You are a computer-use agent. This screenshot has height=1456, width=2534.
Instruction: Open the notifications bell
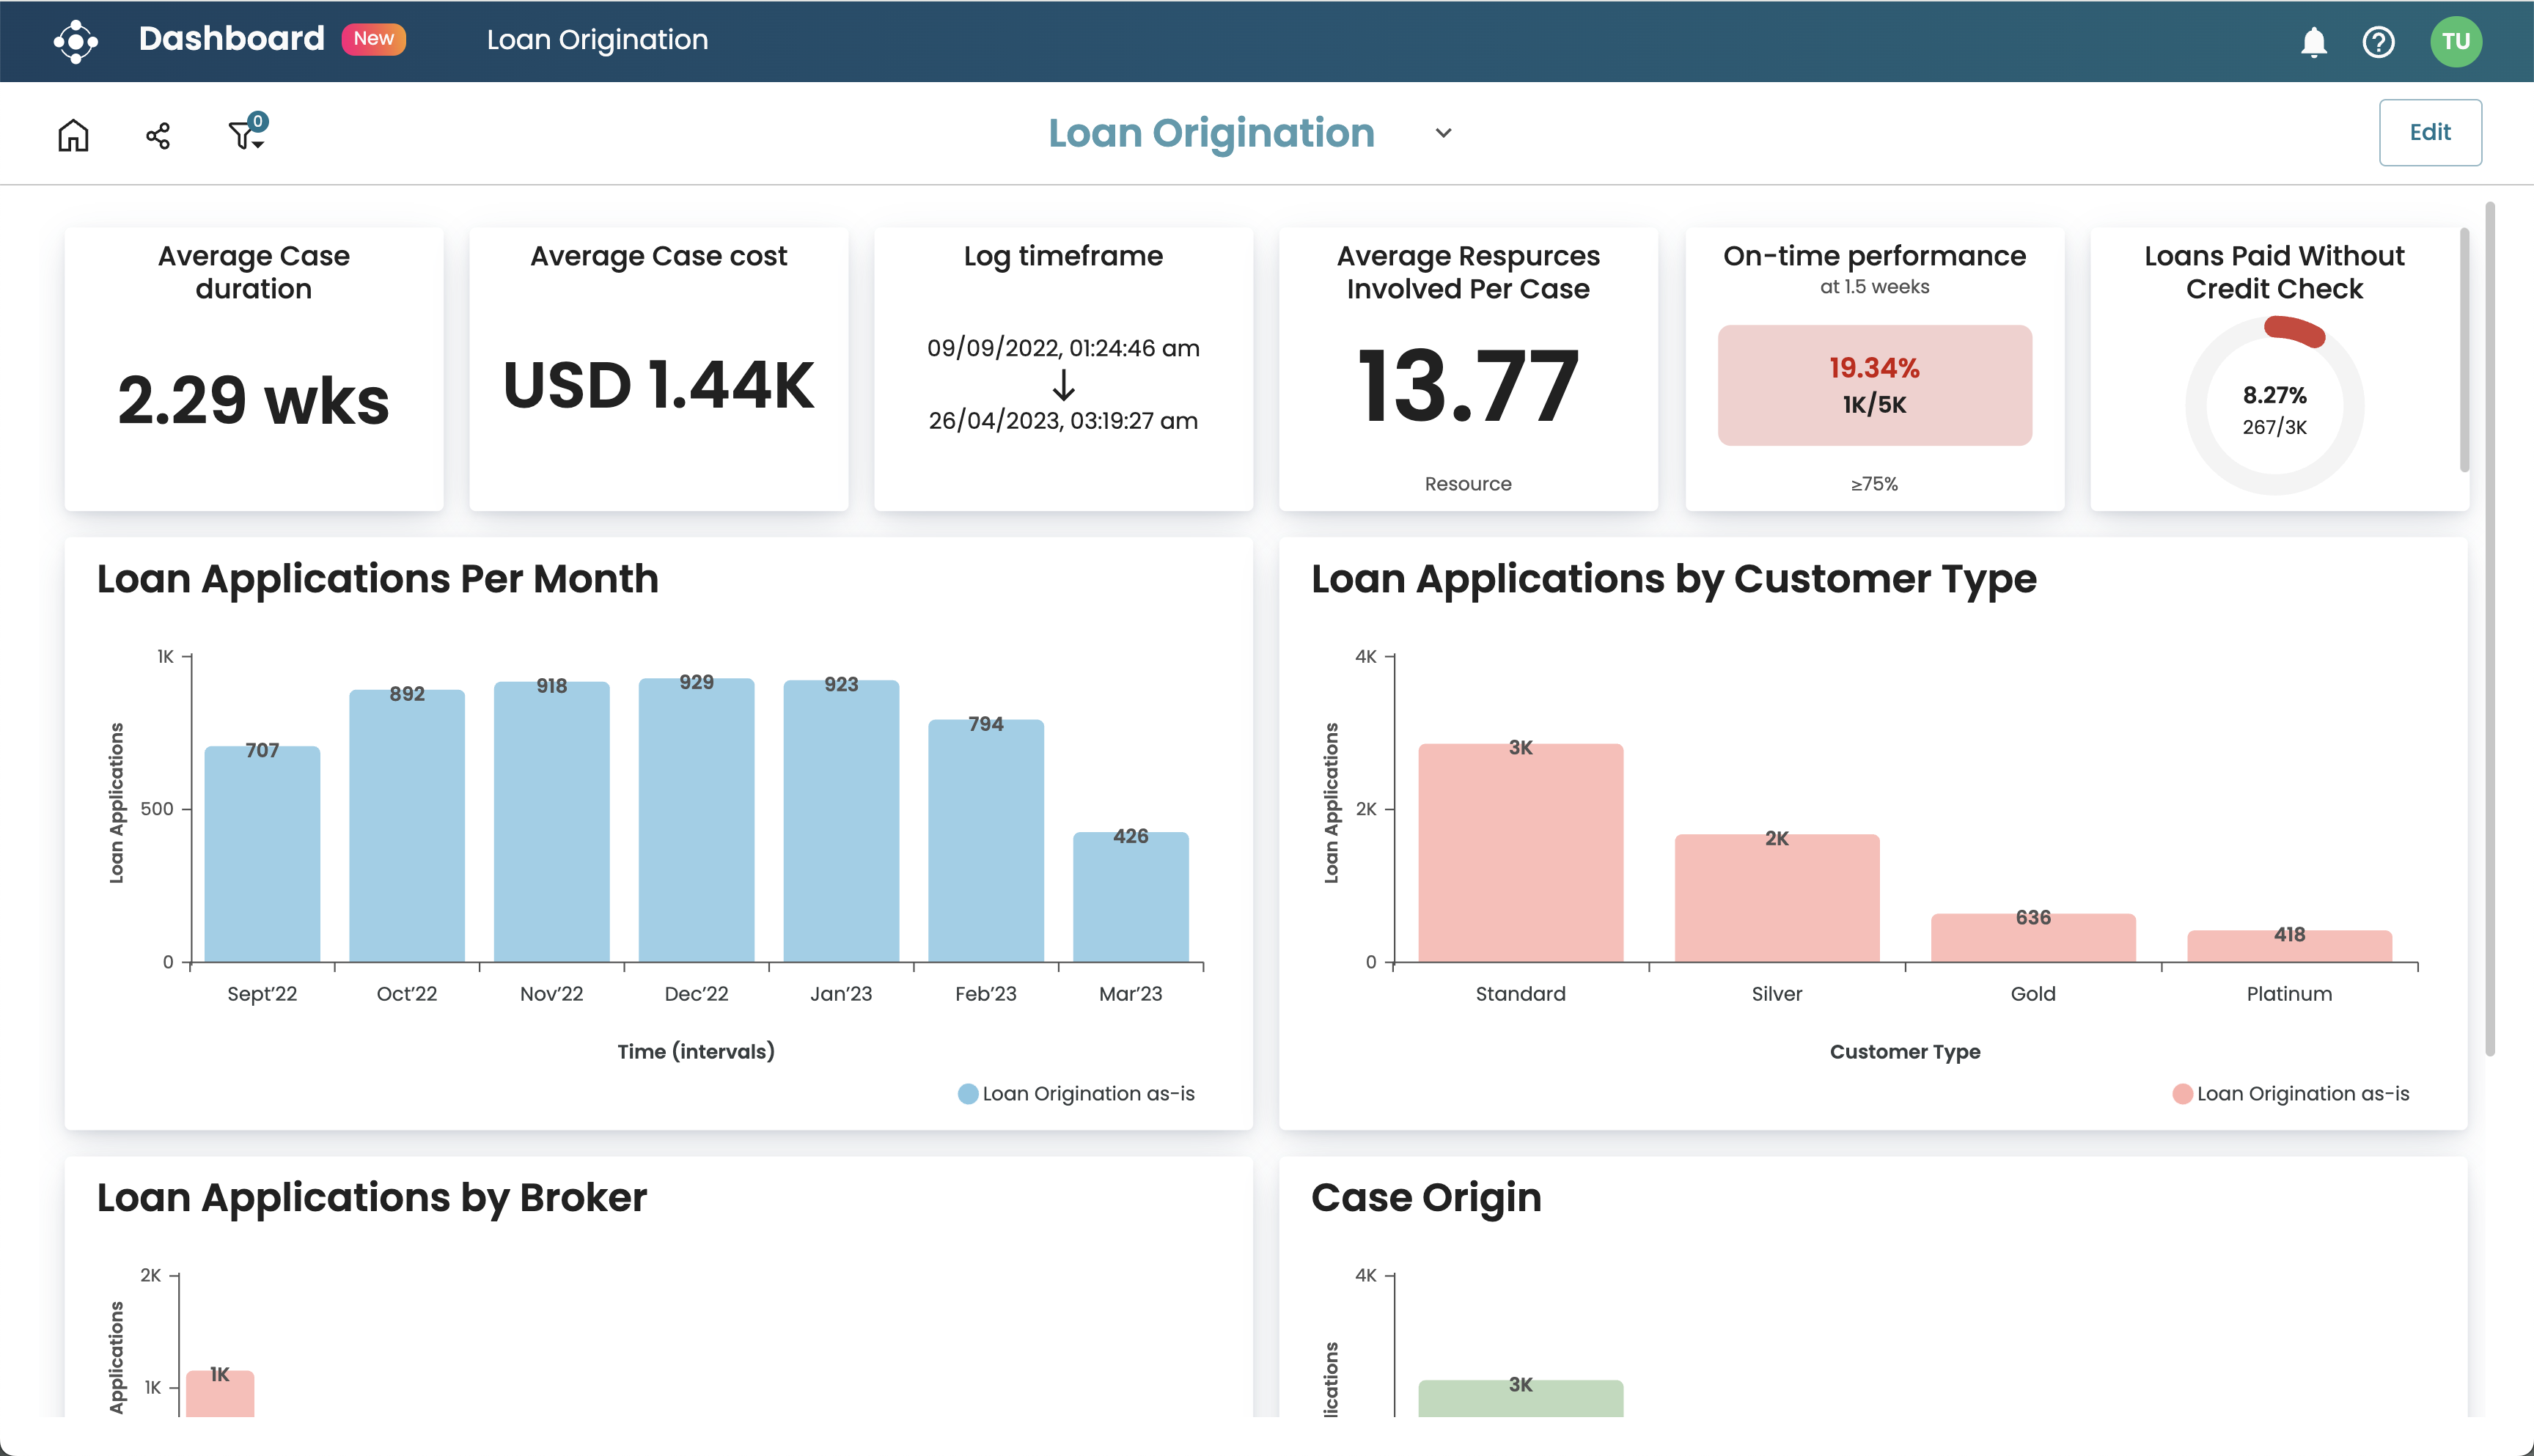tap(2313, 42)
